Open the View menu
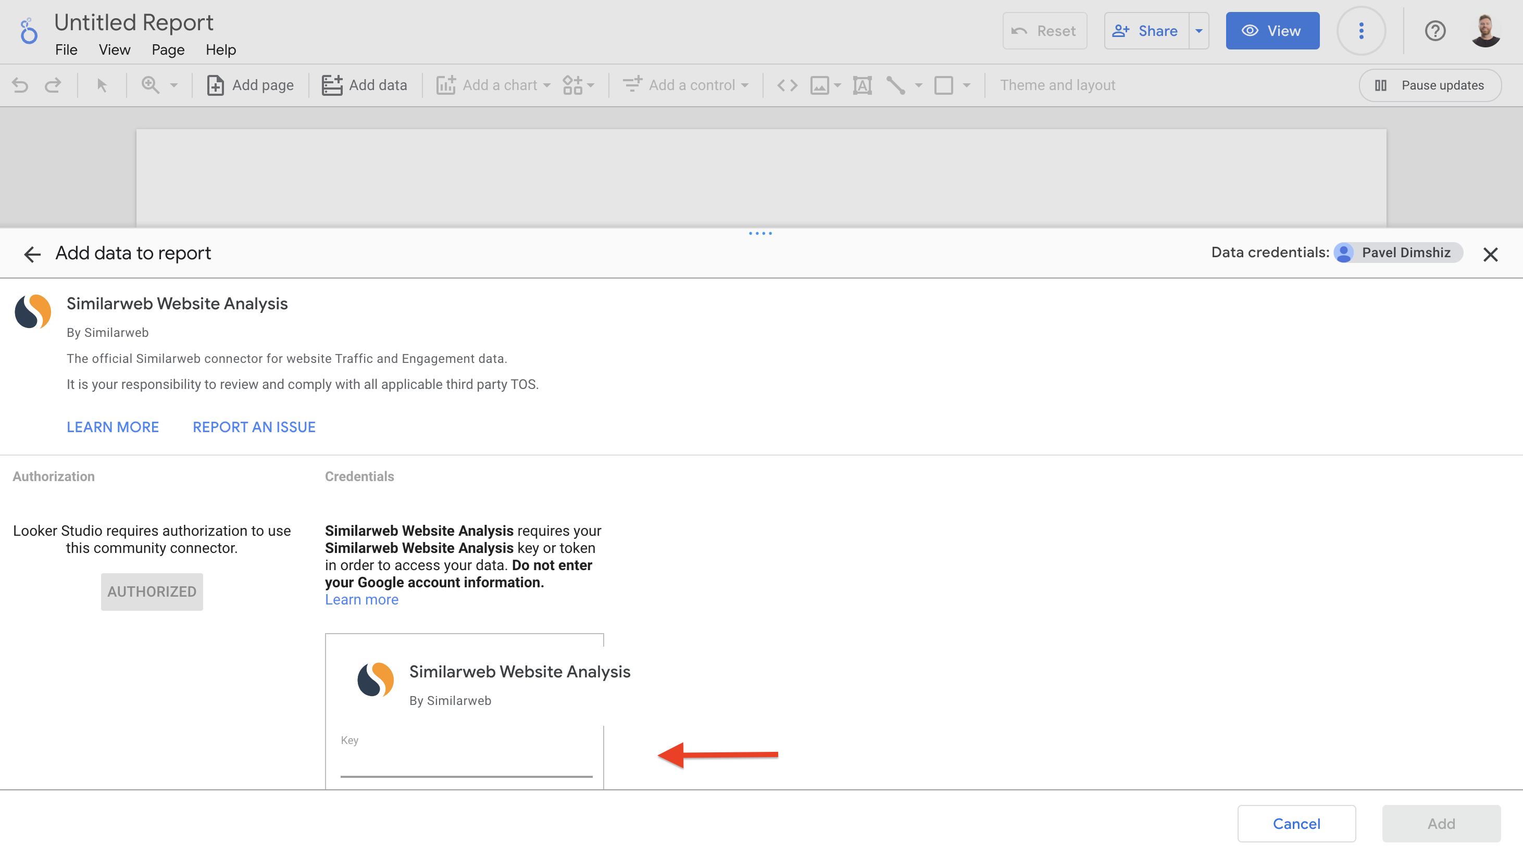1523x857 pixels. tap(114, 49)
